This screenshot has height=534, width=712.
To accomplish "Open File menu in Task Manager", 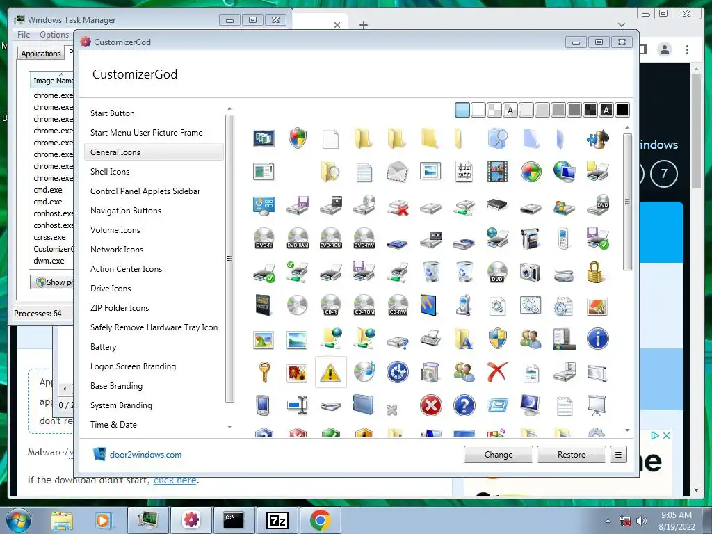I will (x=24, y=35).
